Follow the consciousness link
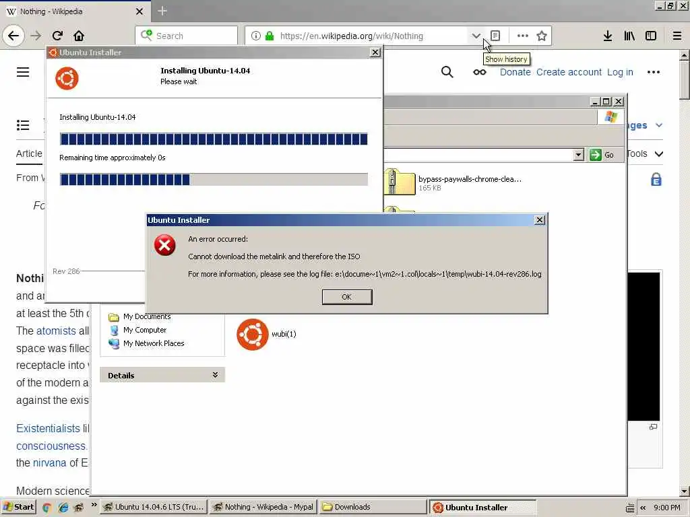690x517 pixels. point(51,446)
